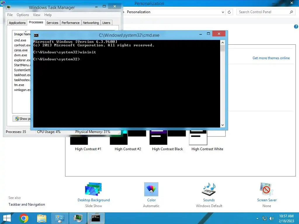Select the winlogon.exe process row
The height and width of the screenshot is (224, 299).
(21, 90)
